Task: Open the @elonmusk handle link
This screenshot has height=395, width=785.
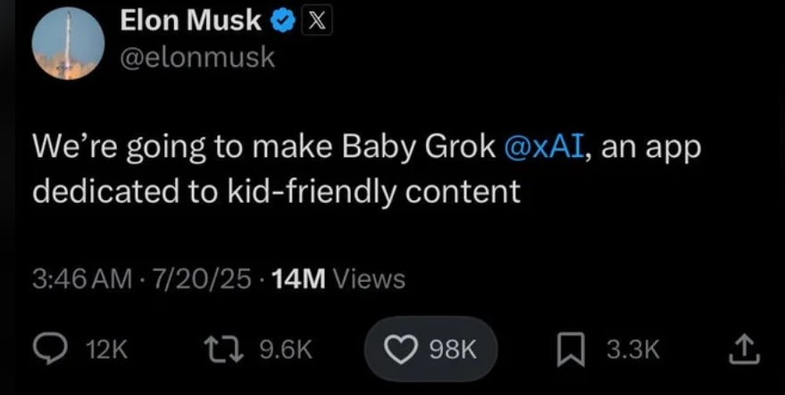Action: [x=197, y=59]
